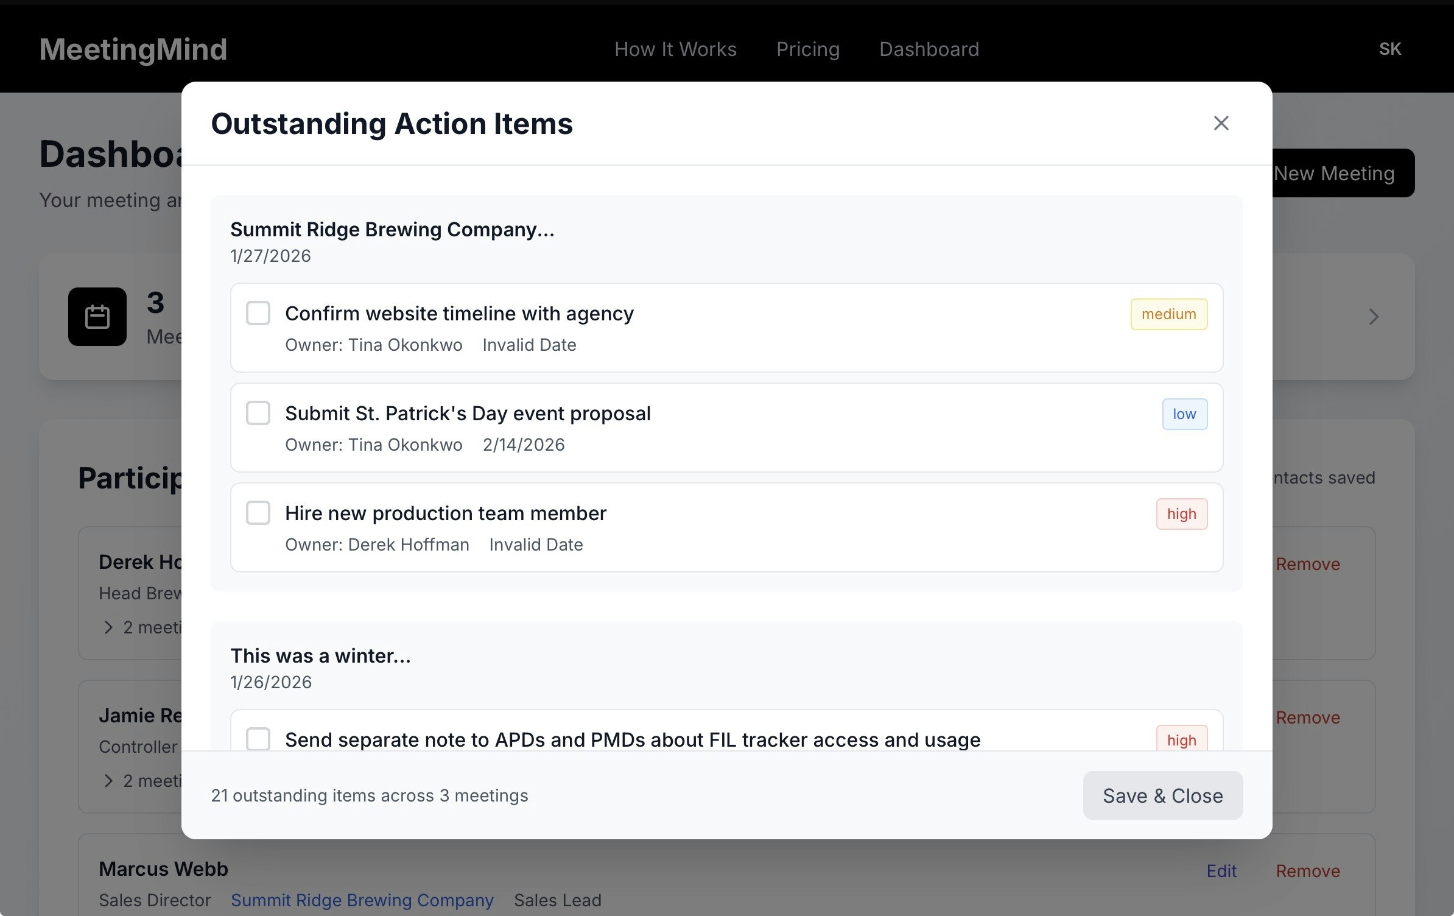The width and height of the screenshot is (1454, 916).
Task: Click Edit for Marcus Webb
Action: [x=1221, y=871]
